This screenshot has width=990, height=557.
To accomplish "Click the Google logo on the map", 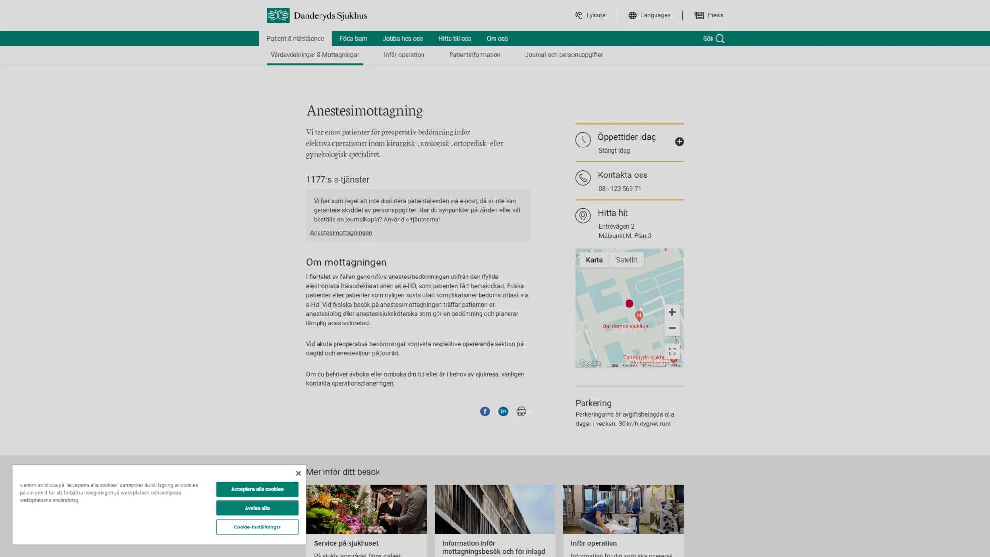I will pyautogui.click(x=590, y=363).
